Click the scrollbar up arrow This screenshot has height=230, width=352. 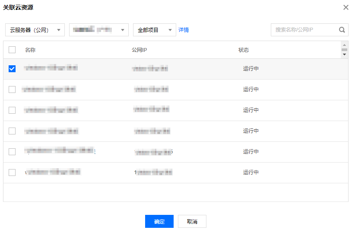point(344,45)
